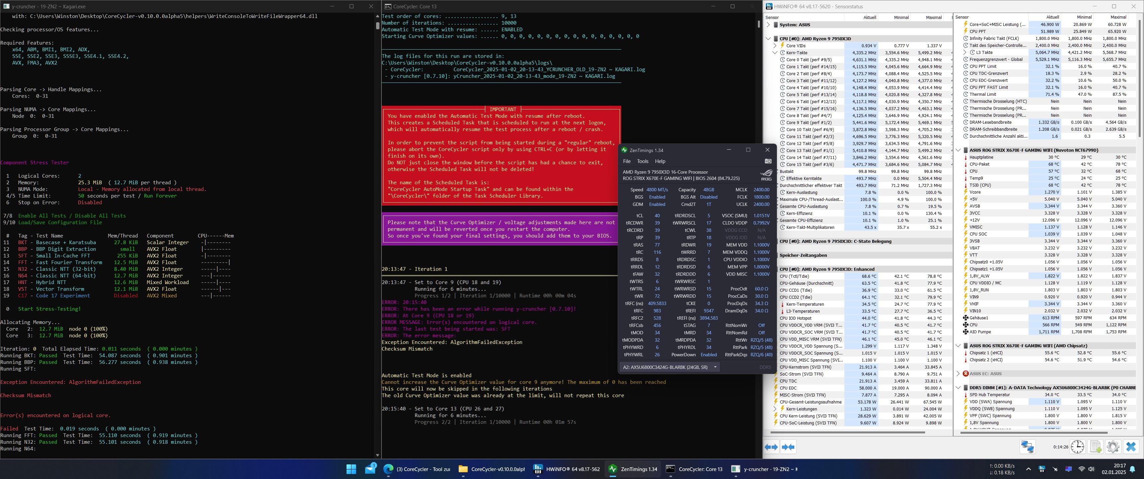Collapse the CPU [#0]: AMD Ryzen 9 7950X3D group
Image resolution: width=1144 pixels, height=479 pixels.
point(768,39)
